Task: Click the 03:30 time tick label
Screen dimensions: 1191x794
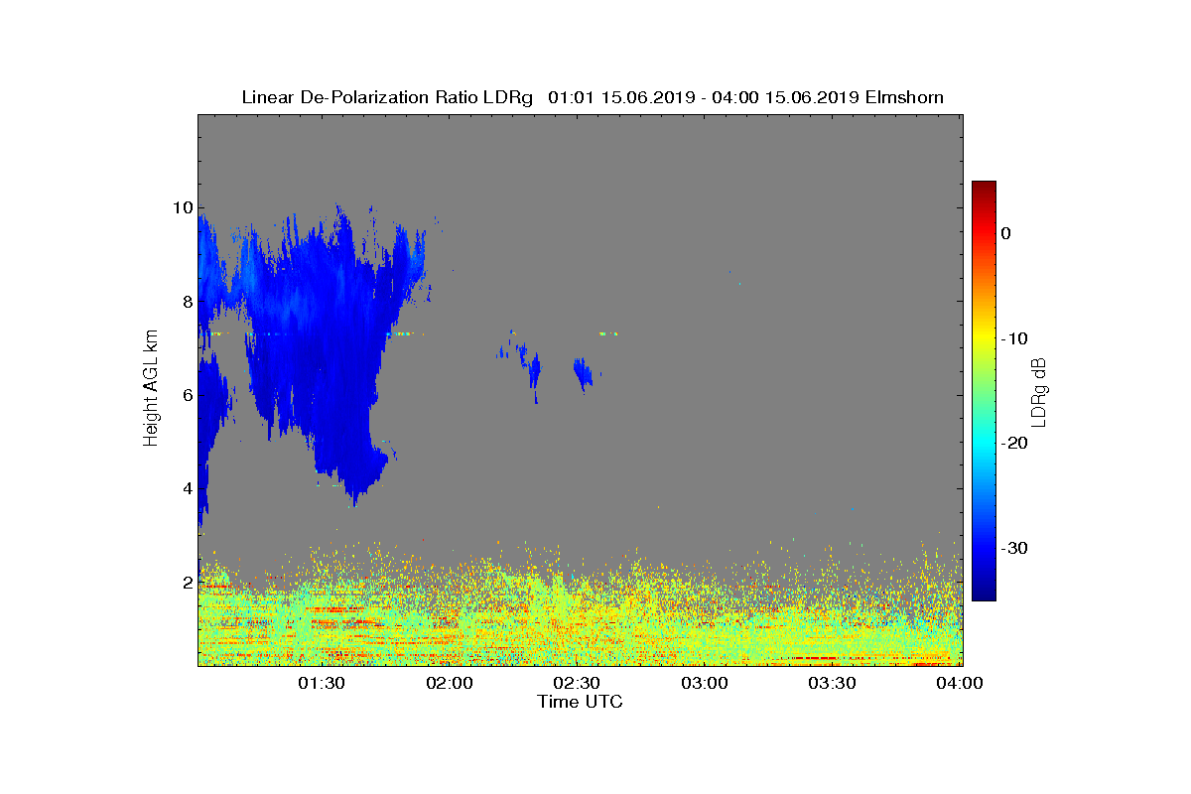Action: coord(833,684)
